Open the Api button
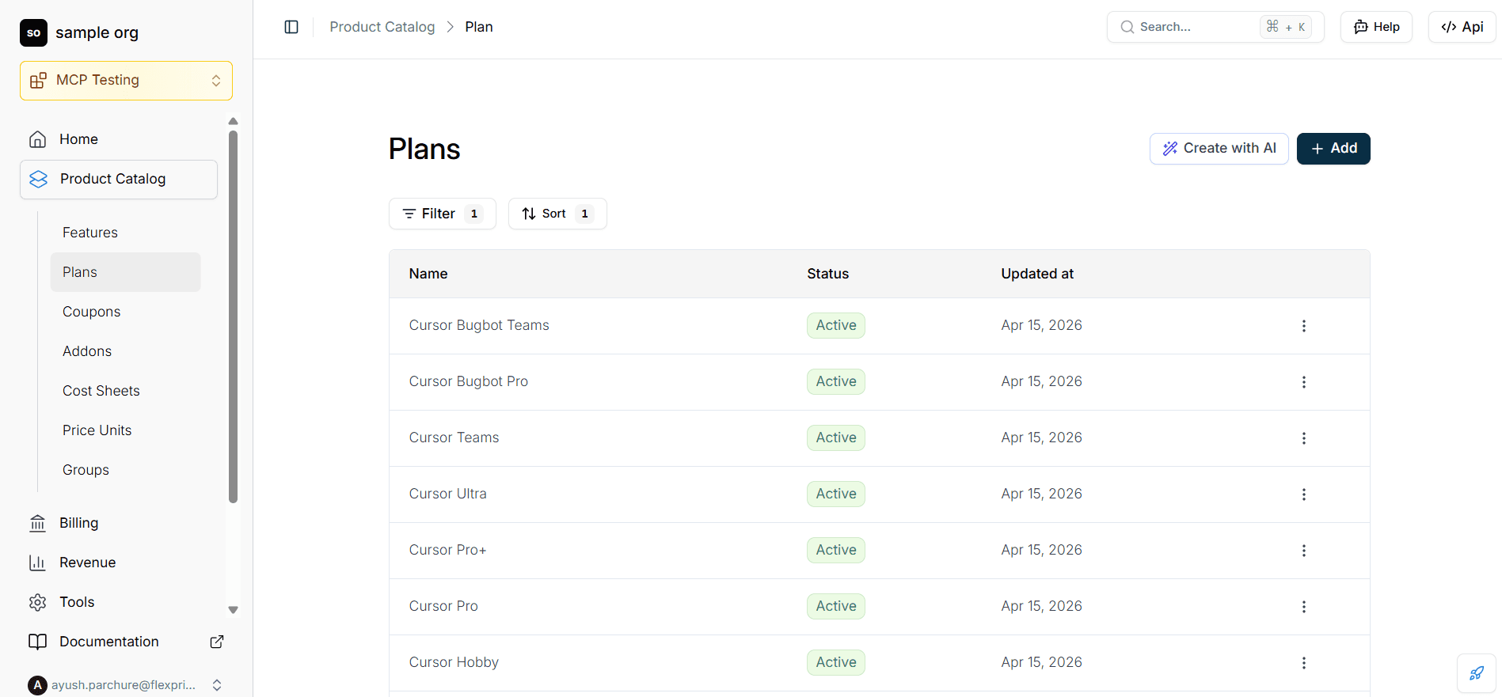Screen dimensions: 1502x697 tap(1462, 27)
